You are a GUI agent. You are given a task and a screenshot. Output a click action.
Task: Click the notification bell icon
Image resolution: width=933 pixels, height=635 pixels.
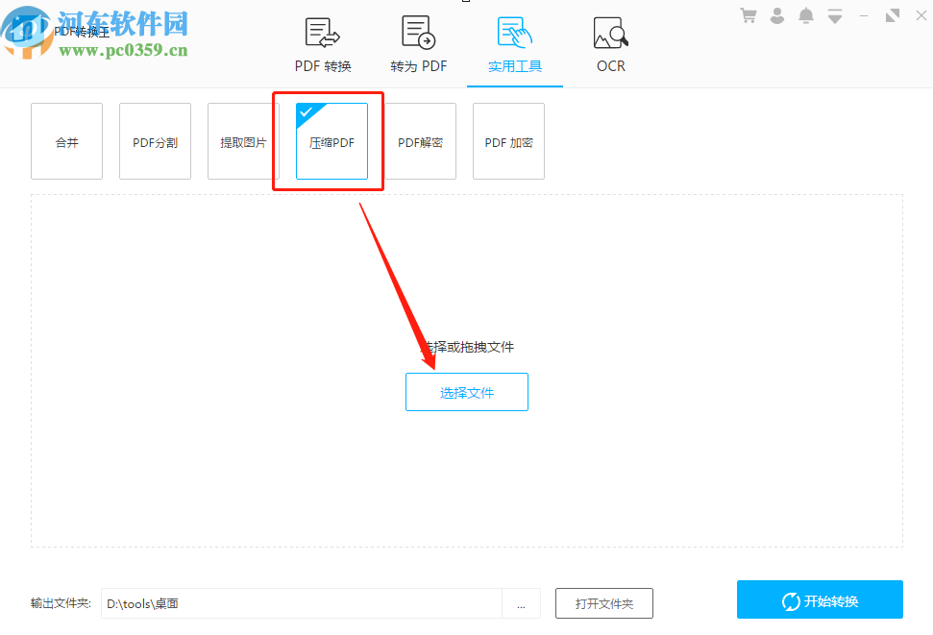pyautogui.click(x=806, y=16)
